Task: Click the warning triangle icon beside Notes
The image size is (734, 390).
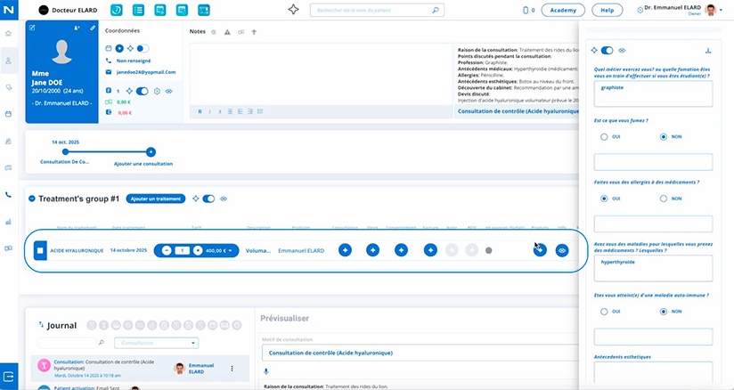Action: tap(226, 31)
